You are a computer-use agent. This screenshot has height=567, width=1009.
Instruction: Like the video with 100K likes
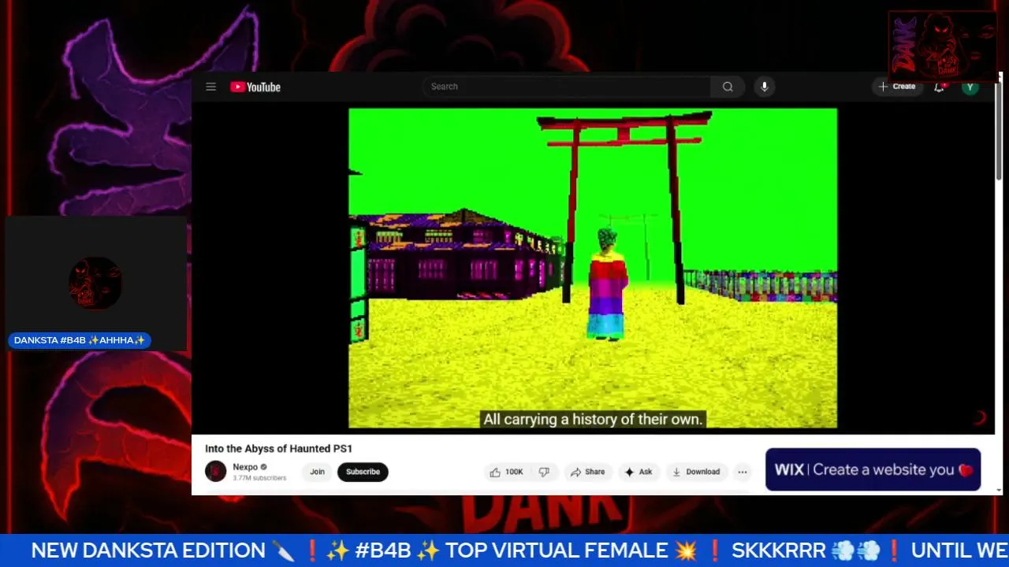506,472
